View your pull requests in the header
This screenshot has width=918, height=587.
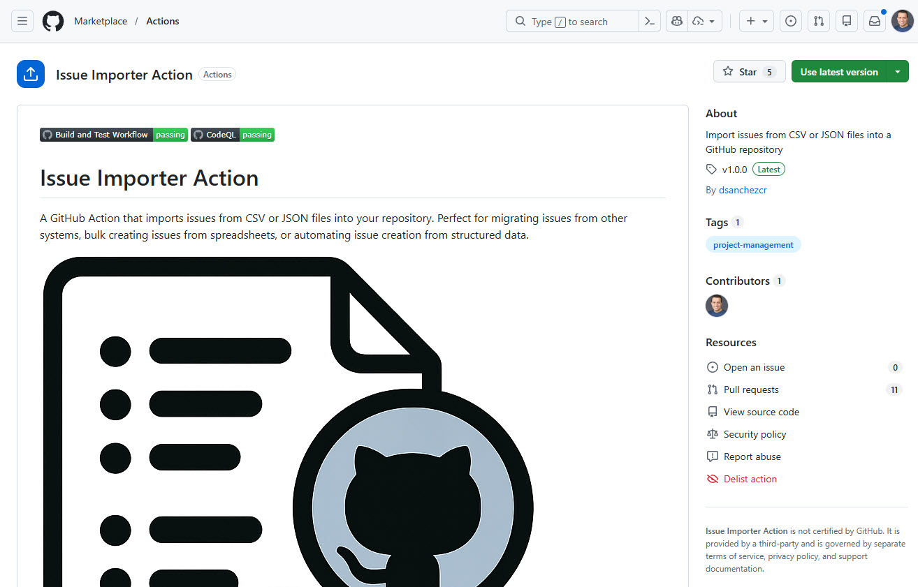click(x=818, y=21)
